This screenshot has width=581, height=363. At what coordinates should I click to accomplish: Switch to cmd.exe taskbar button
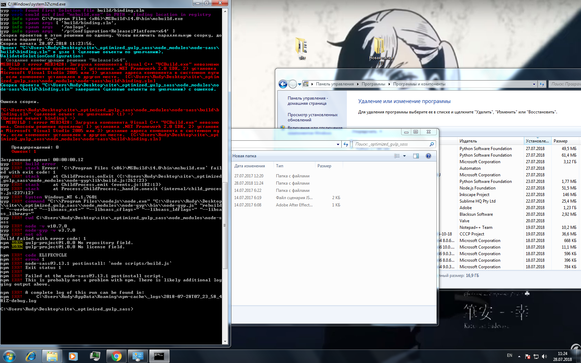click(x=159, y=356)
